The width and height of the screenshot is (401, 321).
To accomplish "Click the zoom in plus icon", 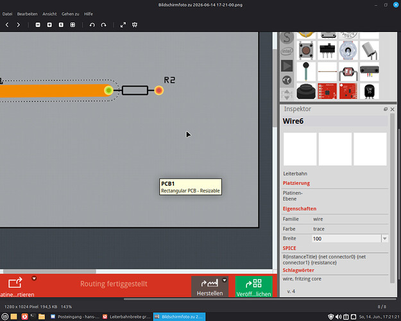I will coord(49,25).
